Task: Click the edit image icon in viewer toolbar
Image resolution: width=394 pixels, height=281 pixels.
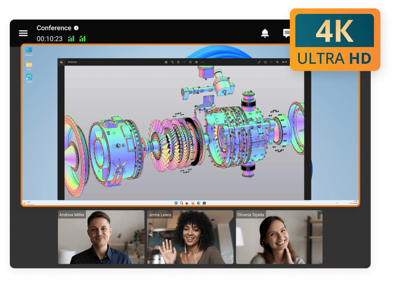Action: pyautogui.click(x=166, y=62)
